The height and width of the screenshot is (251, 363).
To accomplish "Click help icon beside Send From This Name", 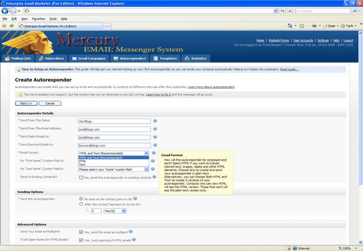I will pyautogui.click(x=155, y=121).
